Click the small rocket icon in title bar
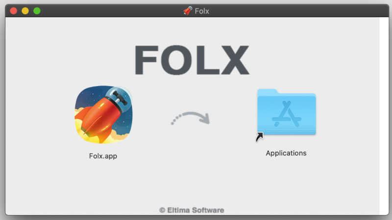Screen dimensions: 392x220 click(188, 11)
